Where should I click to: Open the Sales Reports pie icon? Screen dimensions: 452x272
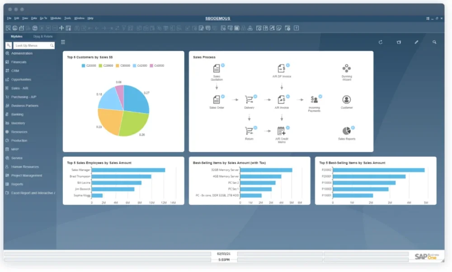pos(346,131)
